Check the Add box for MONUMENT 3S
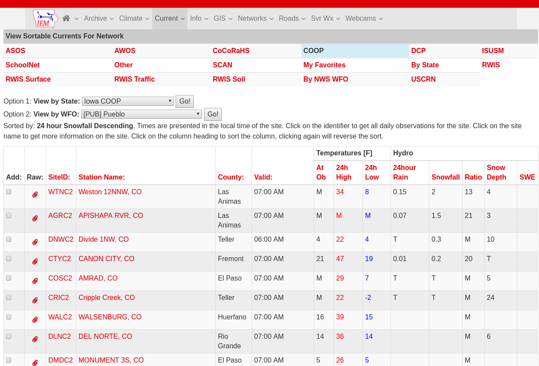This screenshot has height=366, width=539. coord(9,360)
